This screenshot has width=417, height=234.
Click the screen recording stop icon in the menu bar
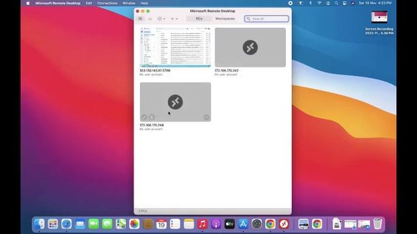(x=291, y=3)
